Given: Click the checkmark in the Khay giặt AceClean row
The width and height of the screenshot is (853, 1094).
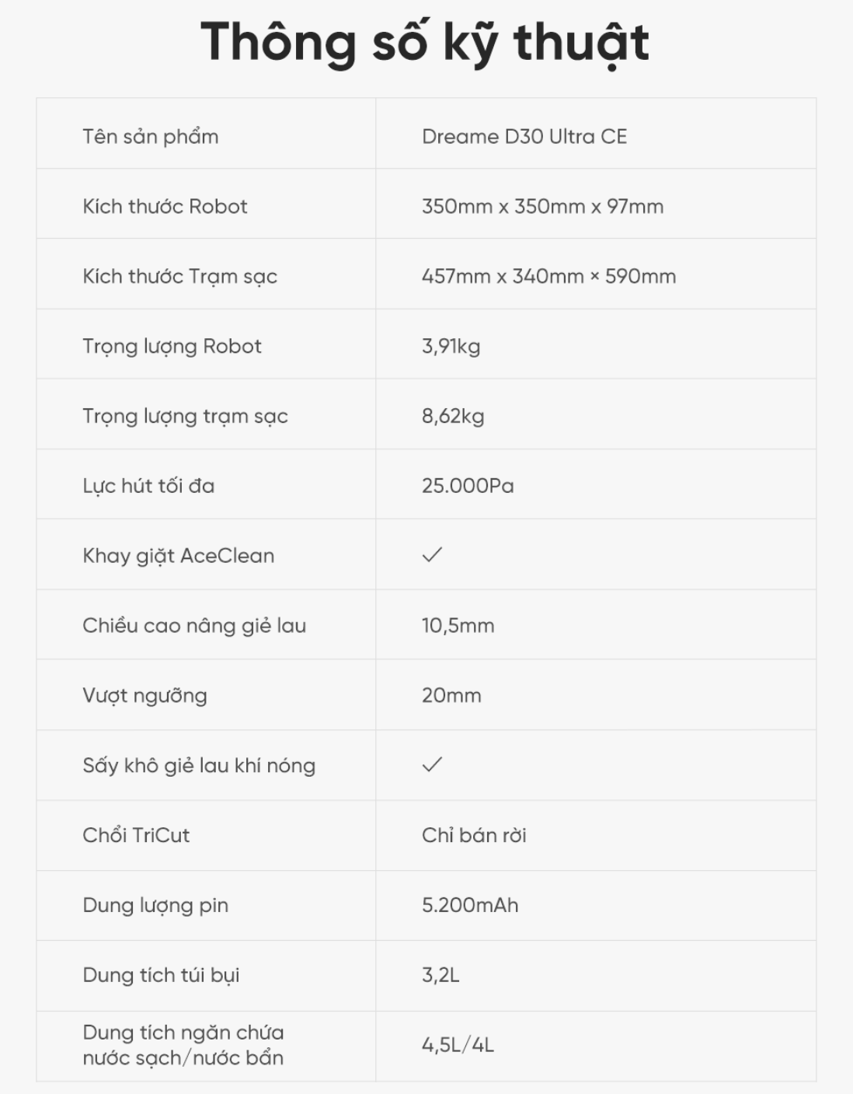Looking at the screenshot, I should click(432, 554).
